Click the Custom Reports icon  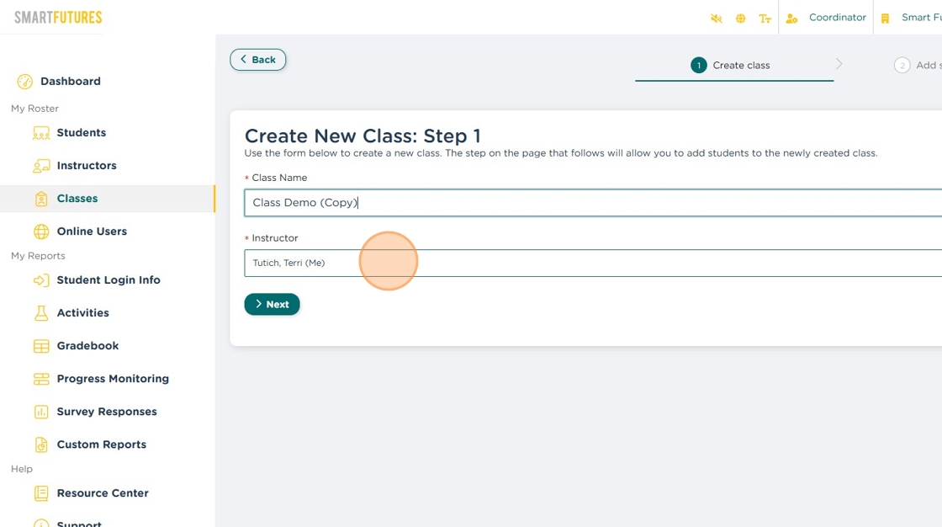[x=41, y=444]
